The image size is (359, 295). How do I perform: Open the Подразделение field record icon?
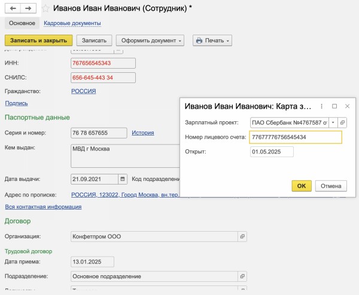(x=242, y=276)
